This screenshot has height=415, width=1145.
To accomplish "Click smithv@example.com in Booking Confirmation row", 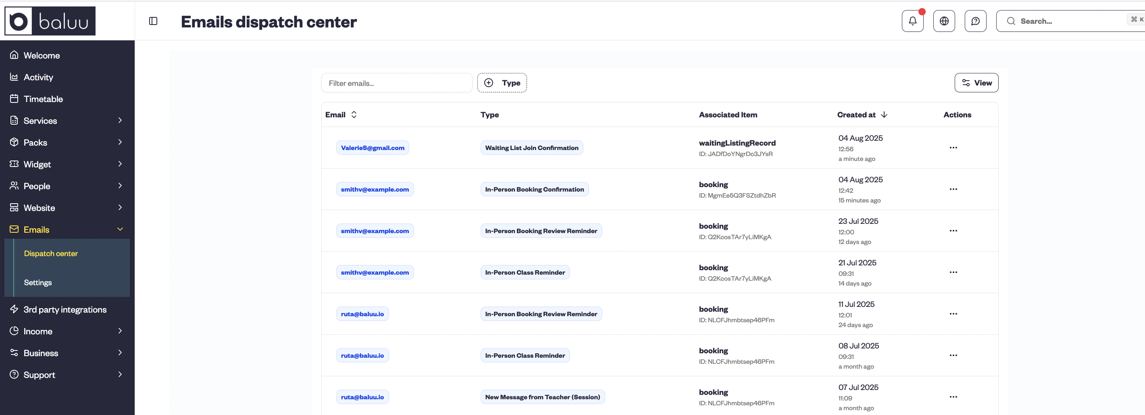I will click(x=375, y=189).
